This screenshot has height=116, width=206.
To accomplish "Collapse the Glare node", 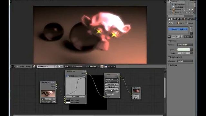I will (105, 74).
